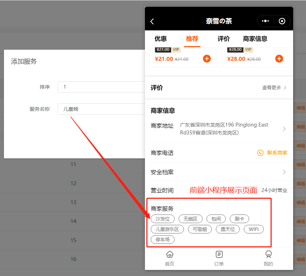Open the 首页 home icon in bottom bar

click(170, 254)
